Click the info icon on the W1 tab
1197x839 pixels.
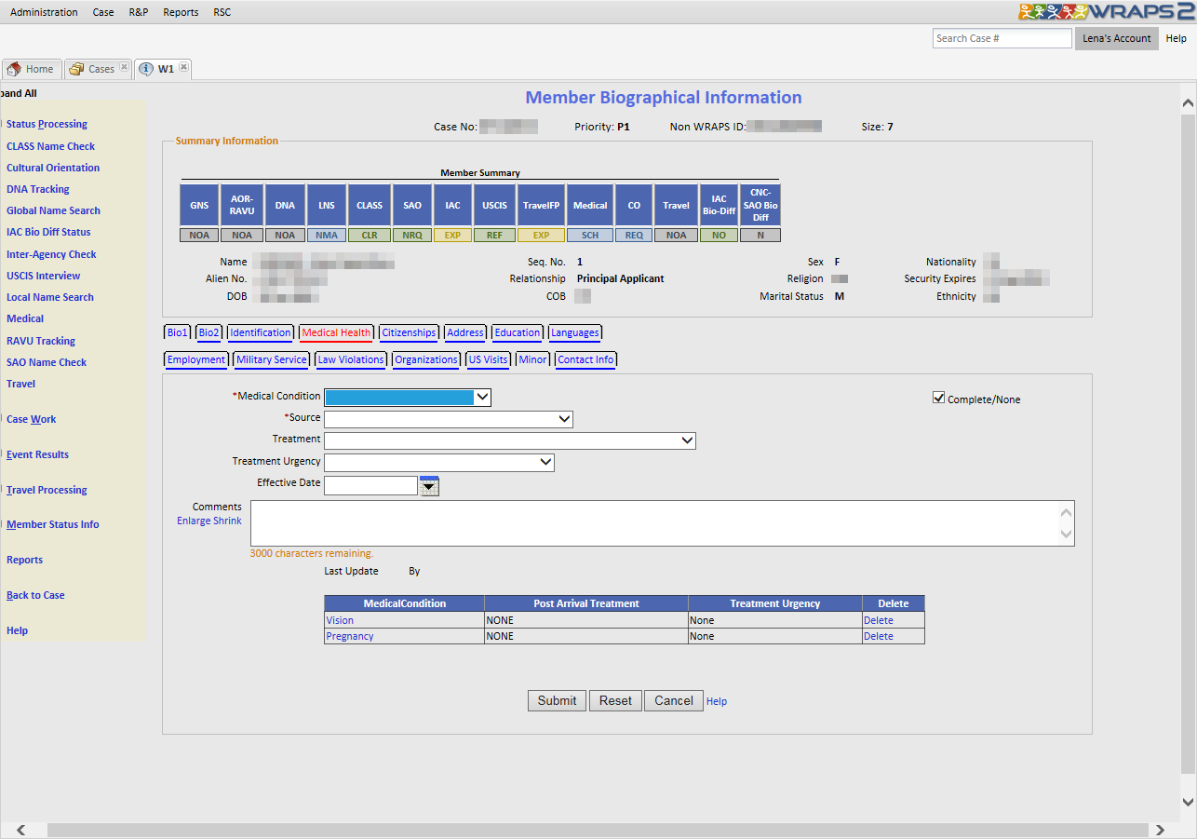(146, 69)
